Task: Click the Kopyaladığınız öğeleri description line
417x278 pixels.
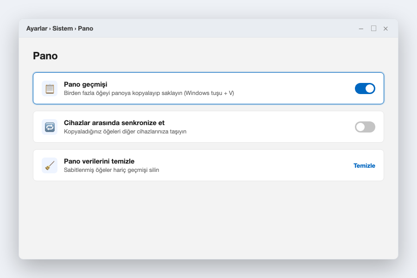Action: pos(125,132)
